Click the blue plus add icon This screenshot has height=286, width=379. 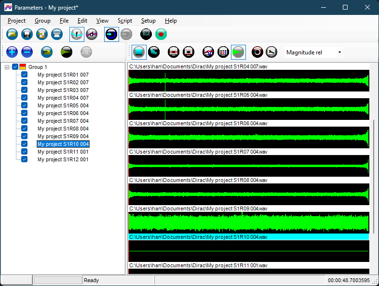tap(12, 52)
